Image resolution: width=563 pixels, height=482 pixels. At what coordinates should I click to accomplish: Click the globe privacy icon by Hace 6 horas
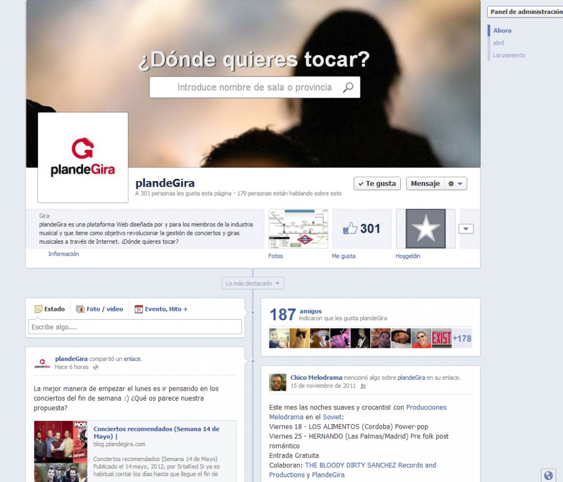pos(96,368)
